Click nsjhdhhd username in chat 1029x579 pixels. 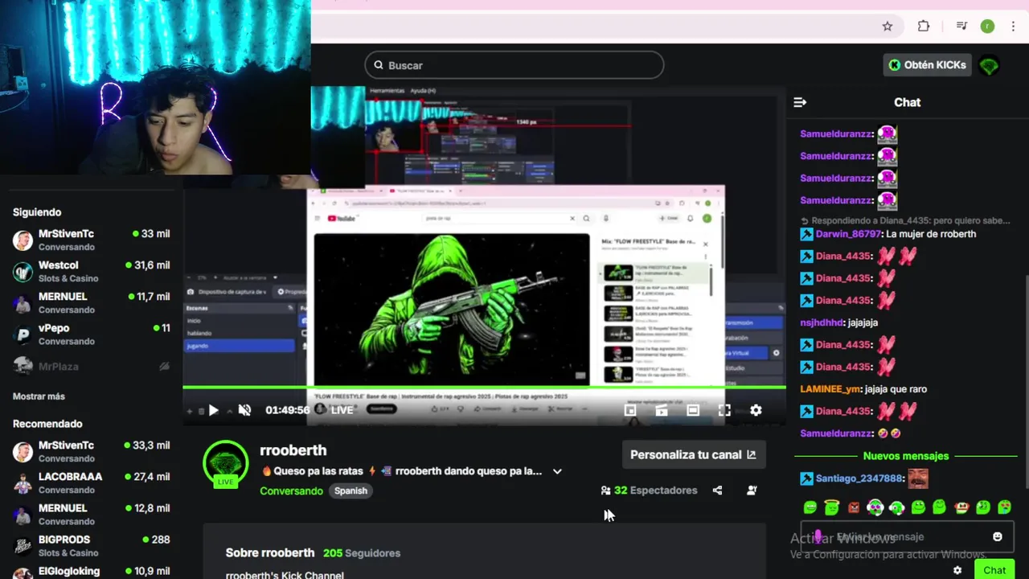coord(822,322)
